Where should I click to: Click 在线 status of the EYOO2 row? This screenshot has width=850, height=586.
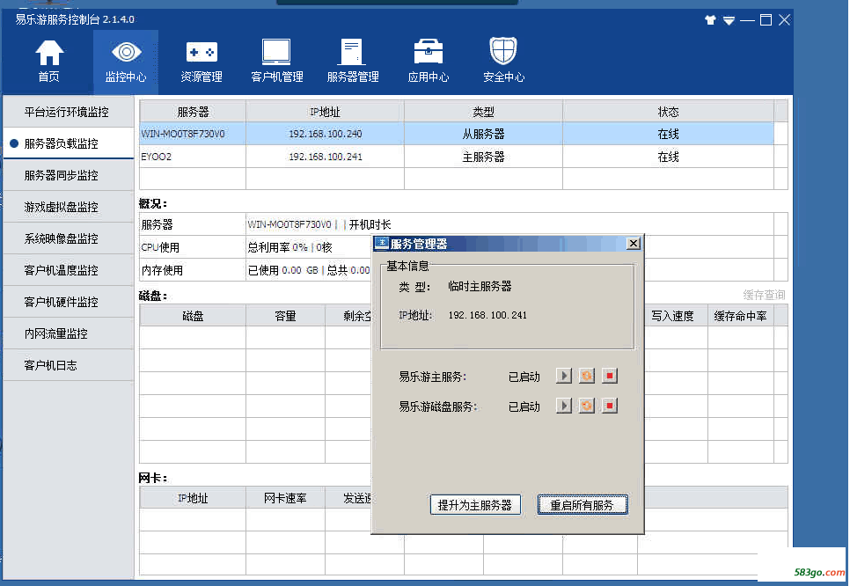pyautogui.click(x=668, y=157)
